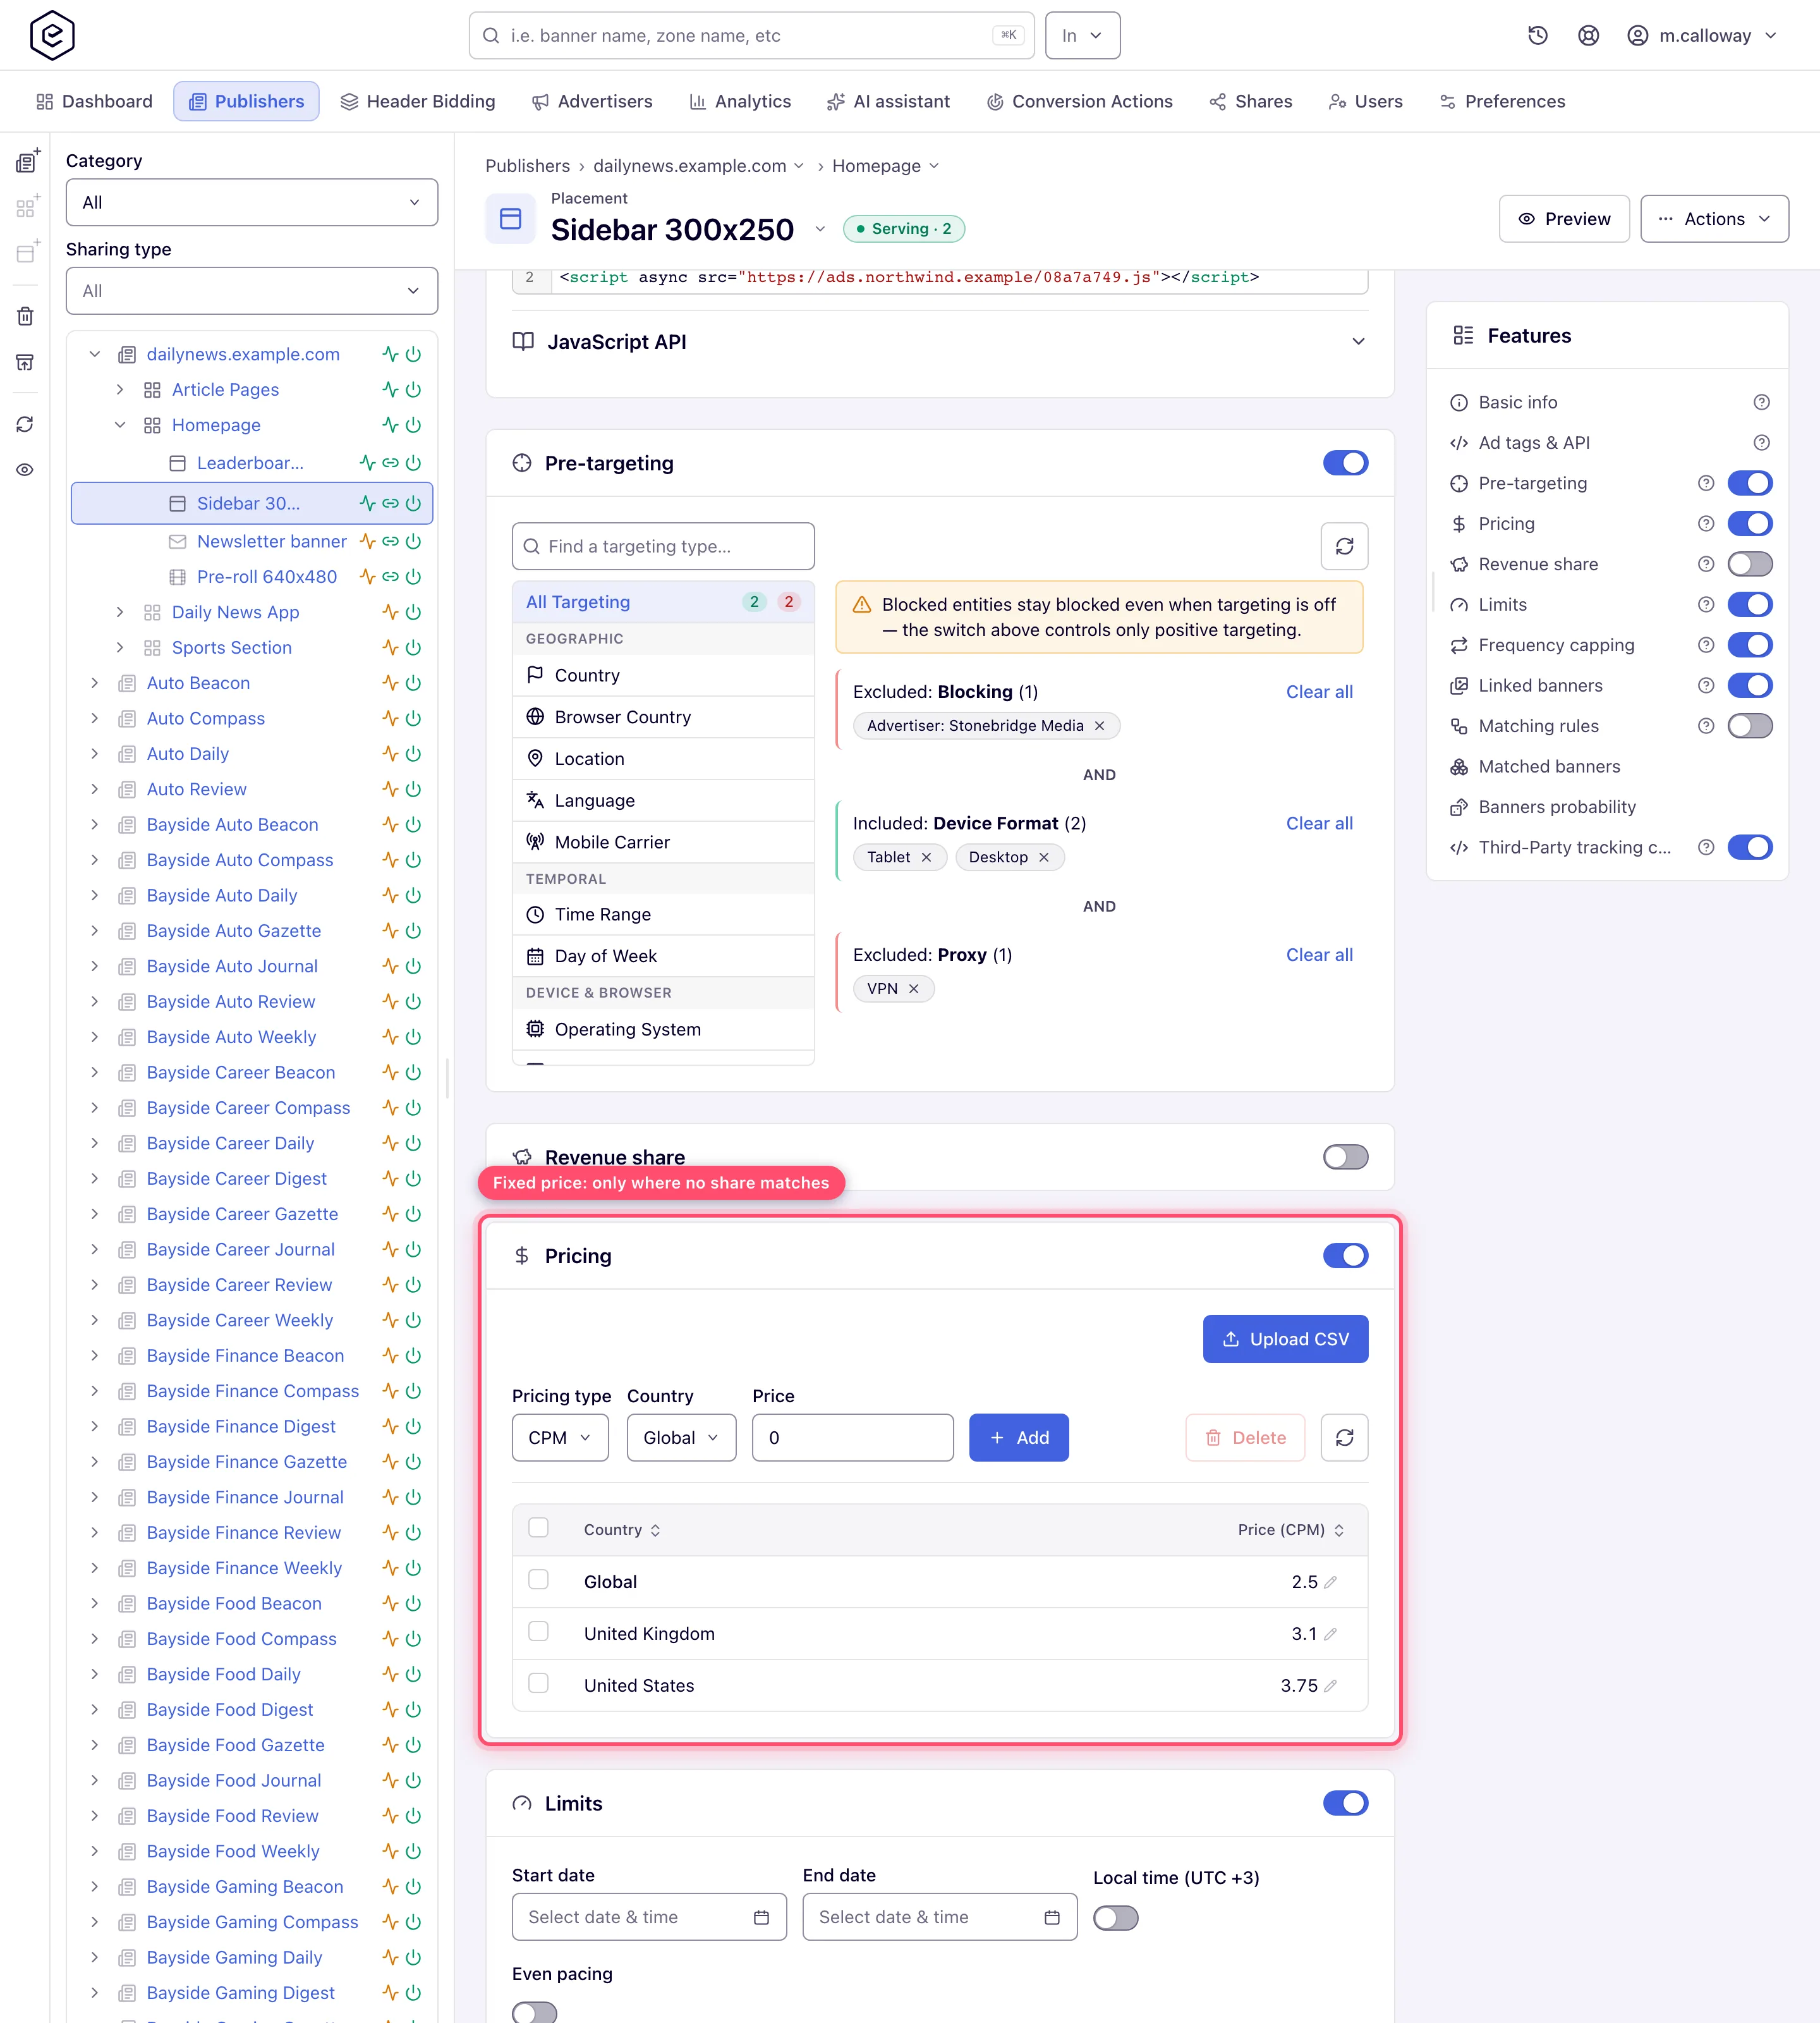Focus the Find a targeting type search

click(x=663, y=546)
